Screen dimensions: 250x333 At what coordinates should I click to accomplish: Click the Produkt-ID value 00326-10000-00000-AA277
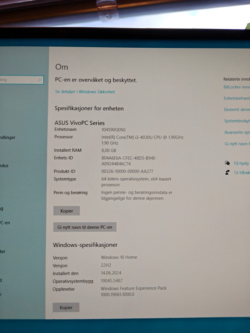tap(127, 171)
